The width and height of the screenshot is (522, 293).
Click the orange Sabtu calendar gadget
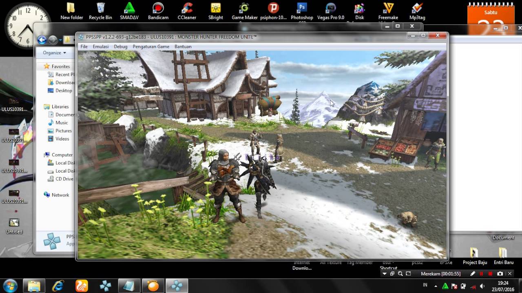coord(491,18)
